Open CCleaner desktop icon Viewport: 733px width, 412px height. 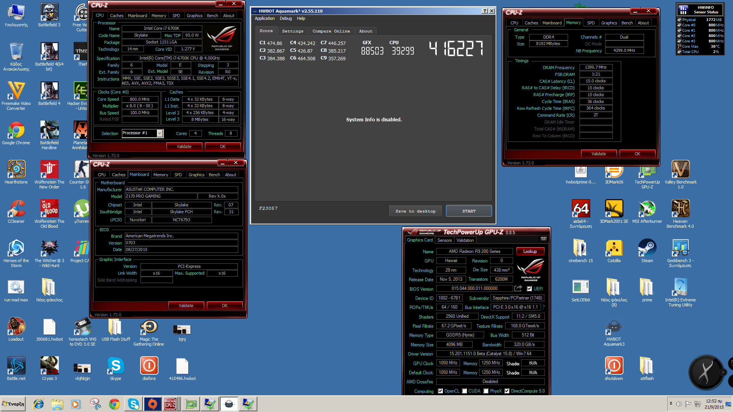(x=16, y=212)
